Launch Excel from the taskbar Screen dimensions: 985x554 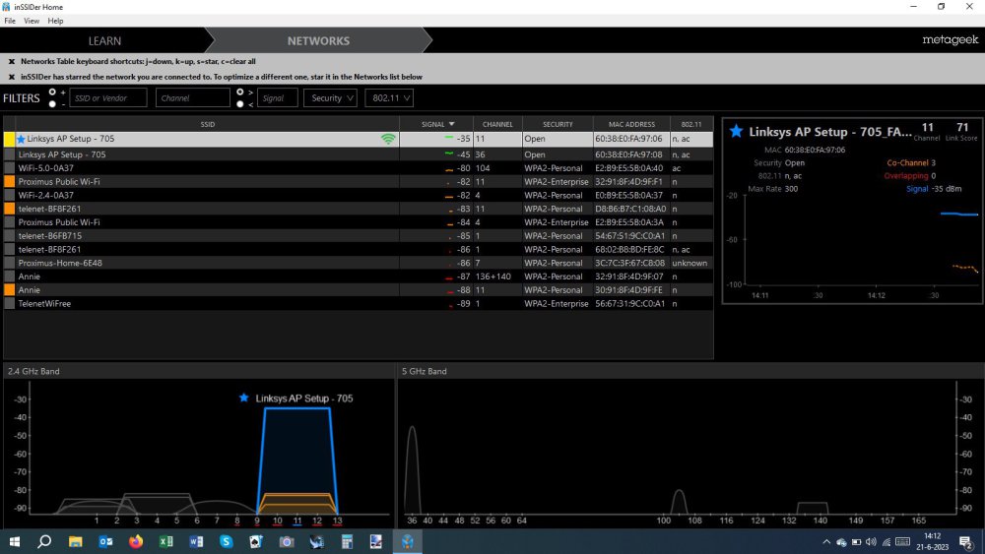click(x=165, y=541)
